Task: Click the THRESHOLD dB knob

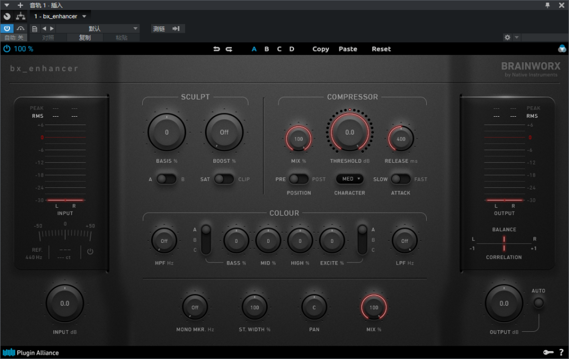Action: click(350, 132)
